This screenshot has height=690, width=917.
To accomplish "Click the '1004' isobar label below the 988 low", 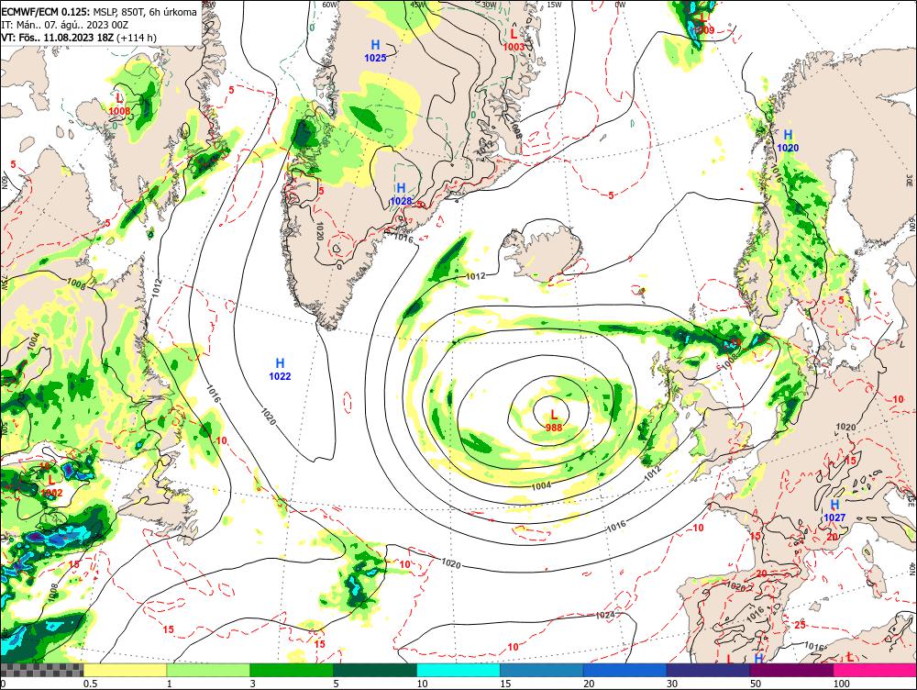I will coord(542,485).
